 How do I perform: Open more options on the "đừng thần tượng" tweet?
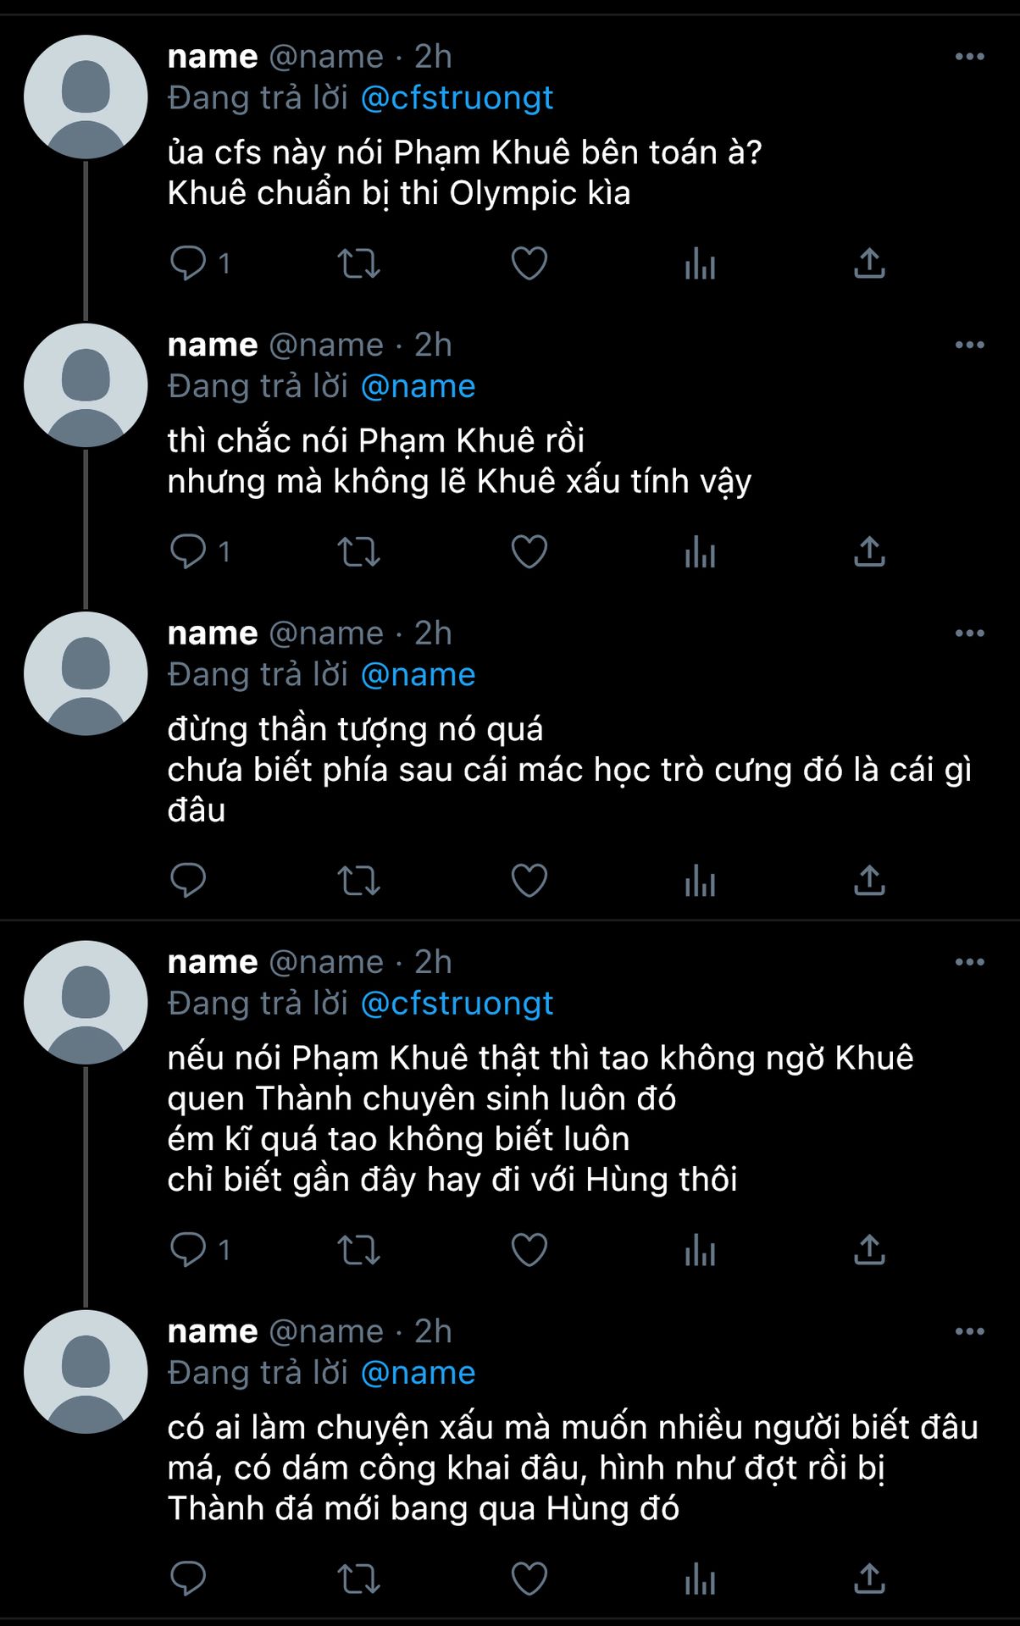click(969, 633)
